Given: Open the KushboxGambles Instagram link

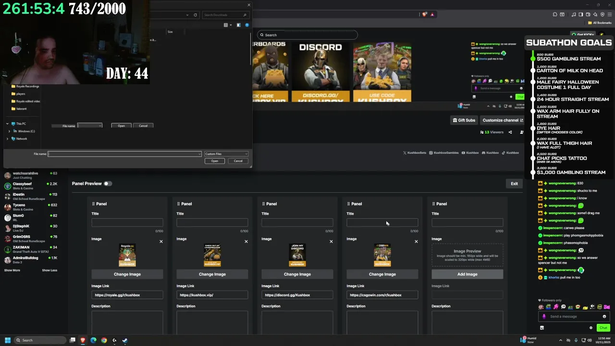Looking at the screenshot, I should (x=444, y=153).
